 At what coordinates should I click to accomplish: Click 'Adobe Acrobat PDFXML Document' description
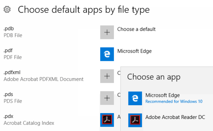43,79
